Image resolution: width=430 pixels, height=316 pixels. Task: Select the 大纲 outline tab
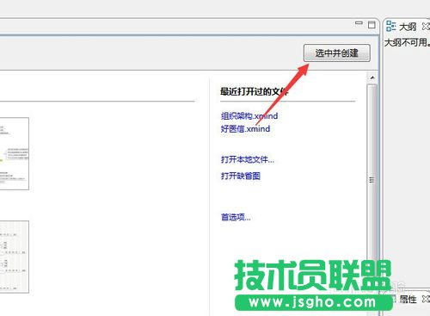pyautogui.click(x=408, y=27)
